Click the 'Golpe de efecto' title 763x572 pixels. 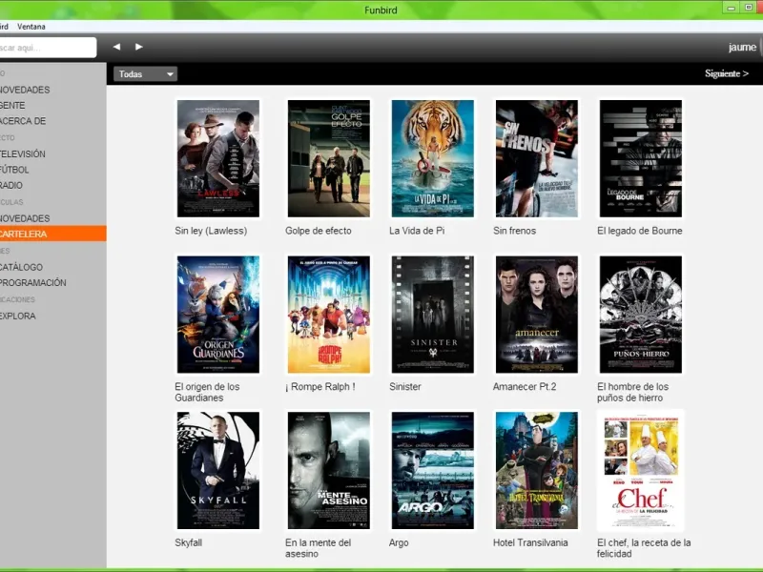pyautogui.click(x=319, y=231)
